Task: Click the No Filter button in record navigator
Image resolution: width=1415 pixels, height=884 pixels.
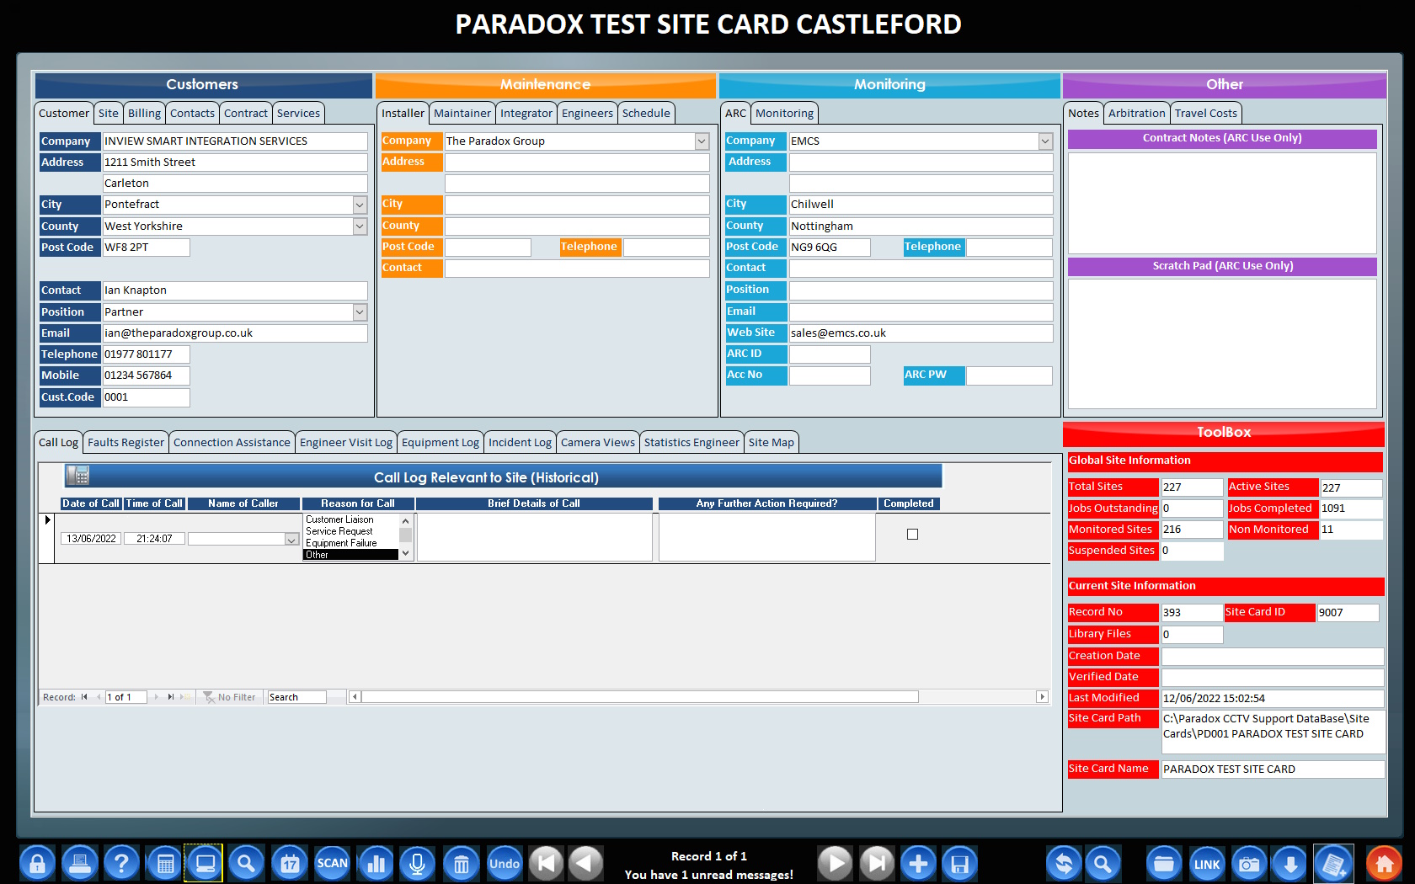Action: coord(230,697)
